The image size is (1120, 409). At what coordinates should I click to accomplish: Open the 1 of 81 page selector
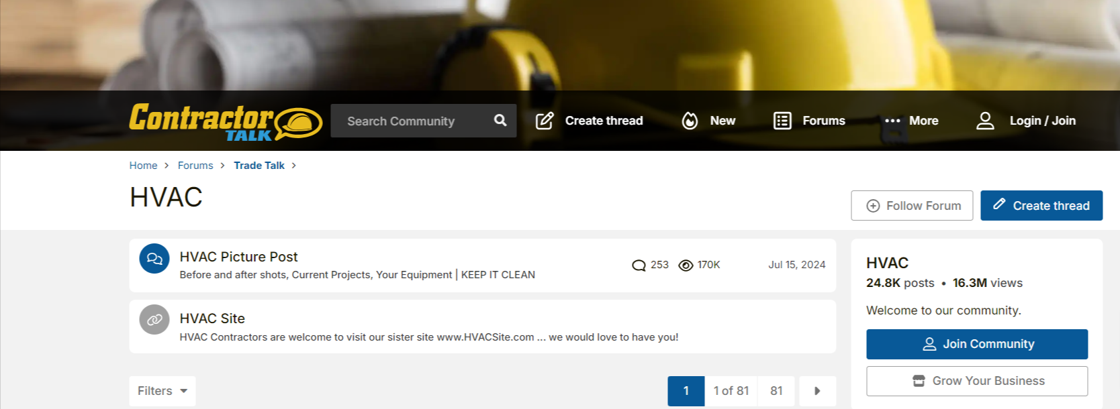[x=731, y=391]
